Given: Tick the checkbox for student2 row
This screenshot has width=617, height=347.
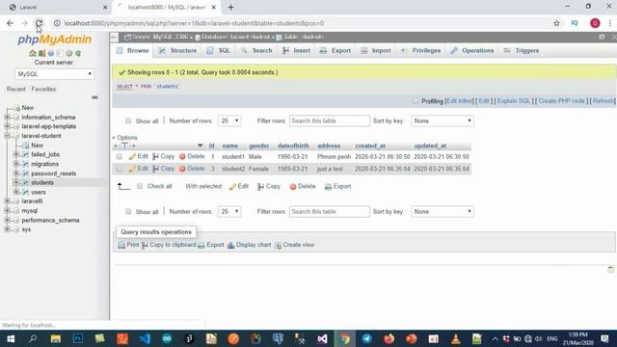Looking at the screenshot, I should 120,169.
